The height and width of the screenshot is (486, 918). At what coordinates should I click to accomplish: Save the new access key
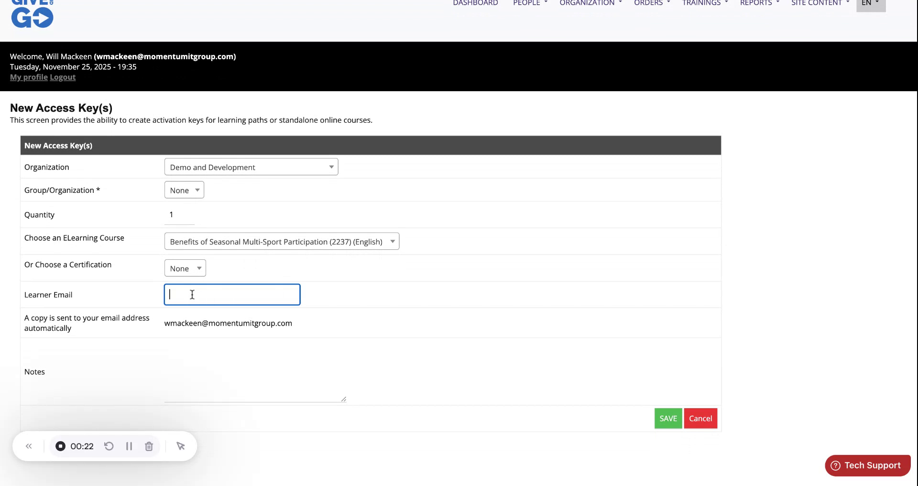coord(668,418)
